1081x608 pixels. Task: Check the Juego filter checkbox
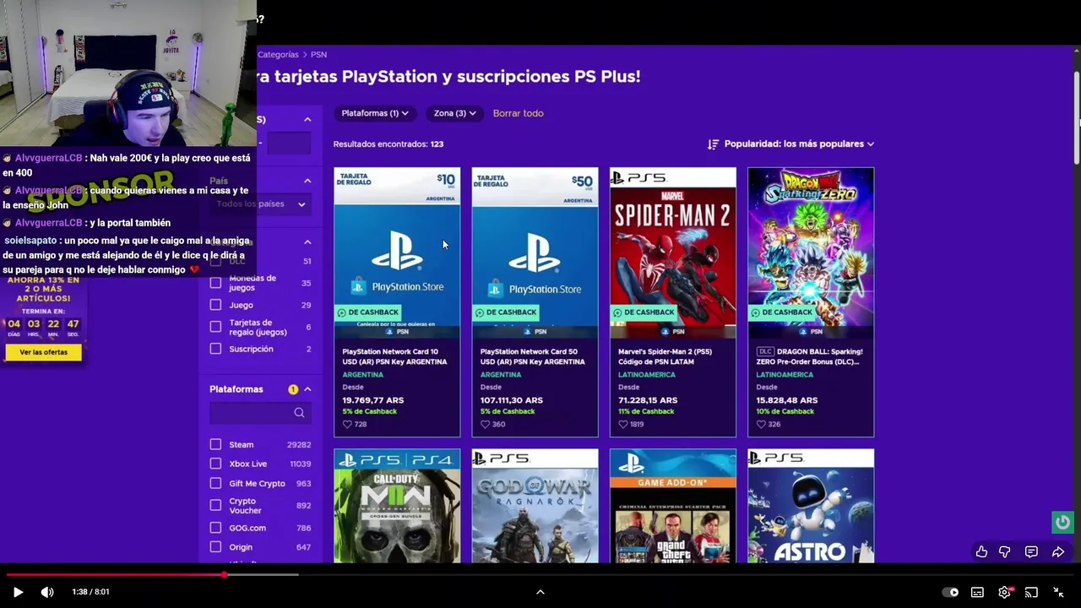tap(215, 305)
